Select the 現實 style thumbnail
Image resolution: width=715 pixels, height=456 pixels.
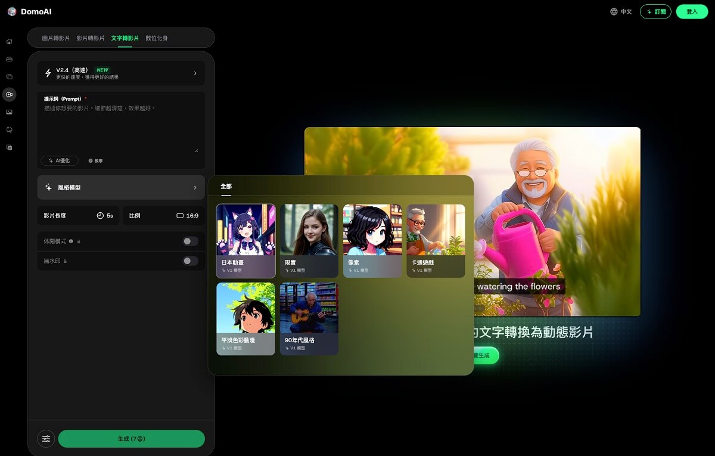(309, 240)
